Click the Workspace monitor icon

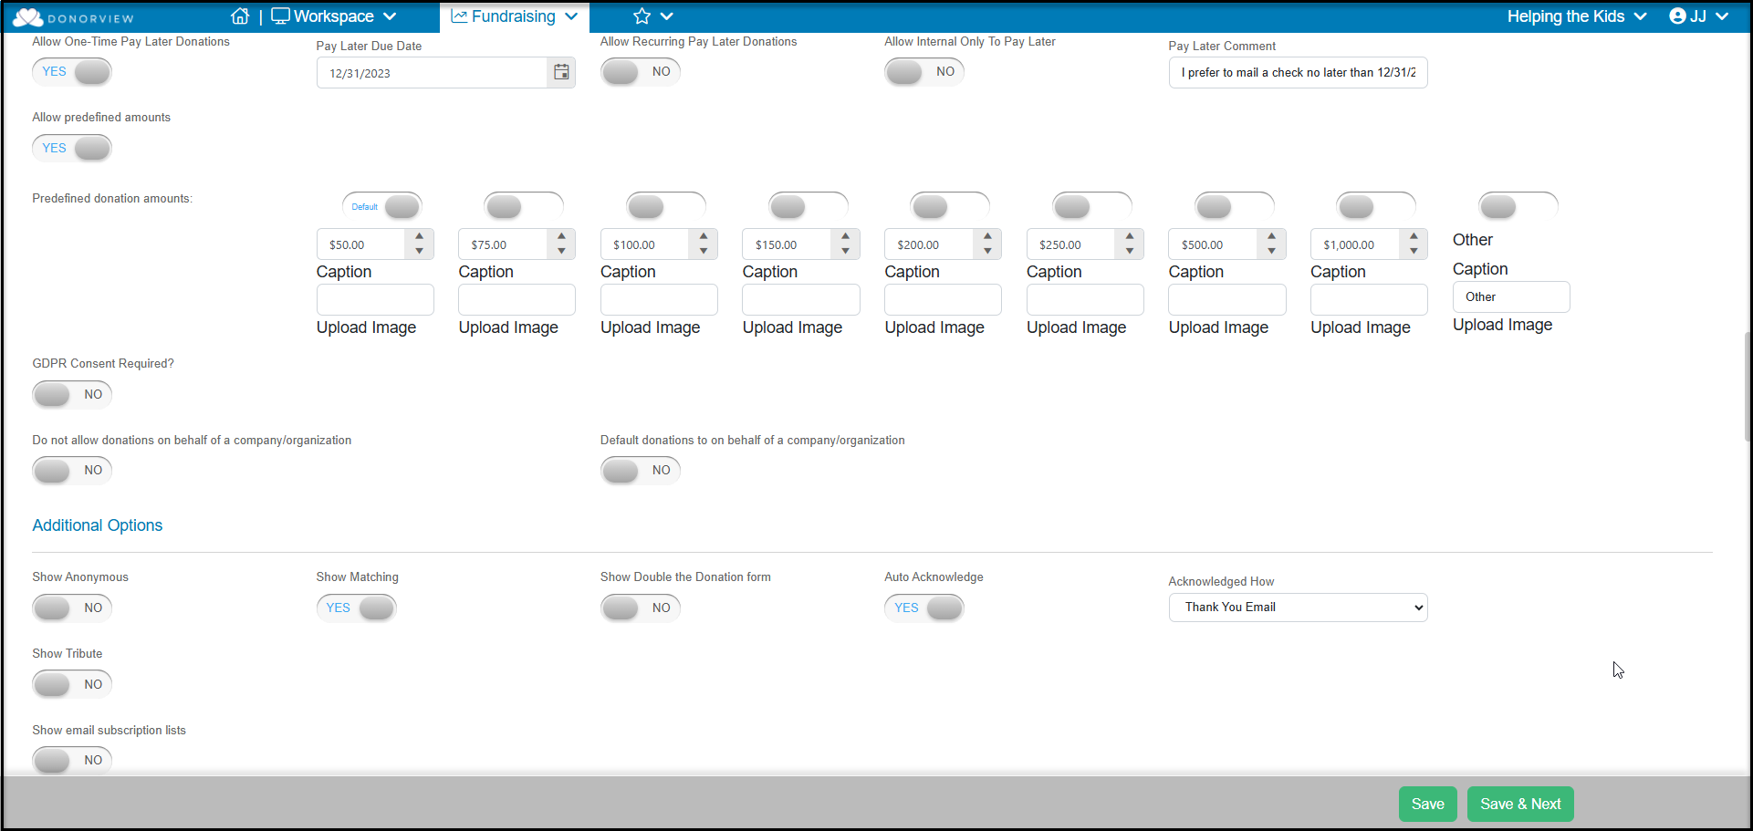[x=280, y=16]
